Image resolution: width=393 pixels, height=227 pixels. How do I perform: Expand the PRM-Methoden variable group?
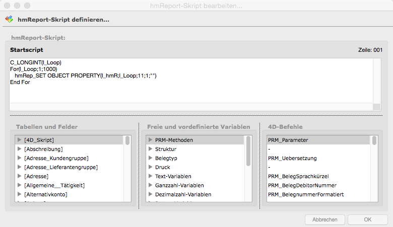(150, 140)
